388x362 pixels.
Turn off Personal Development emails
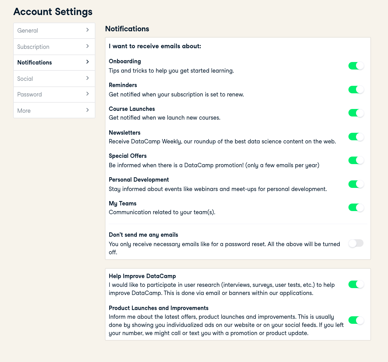(x=356, y=184)
